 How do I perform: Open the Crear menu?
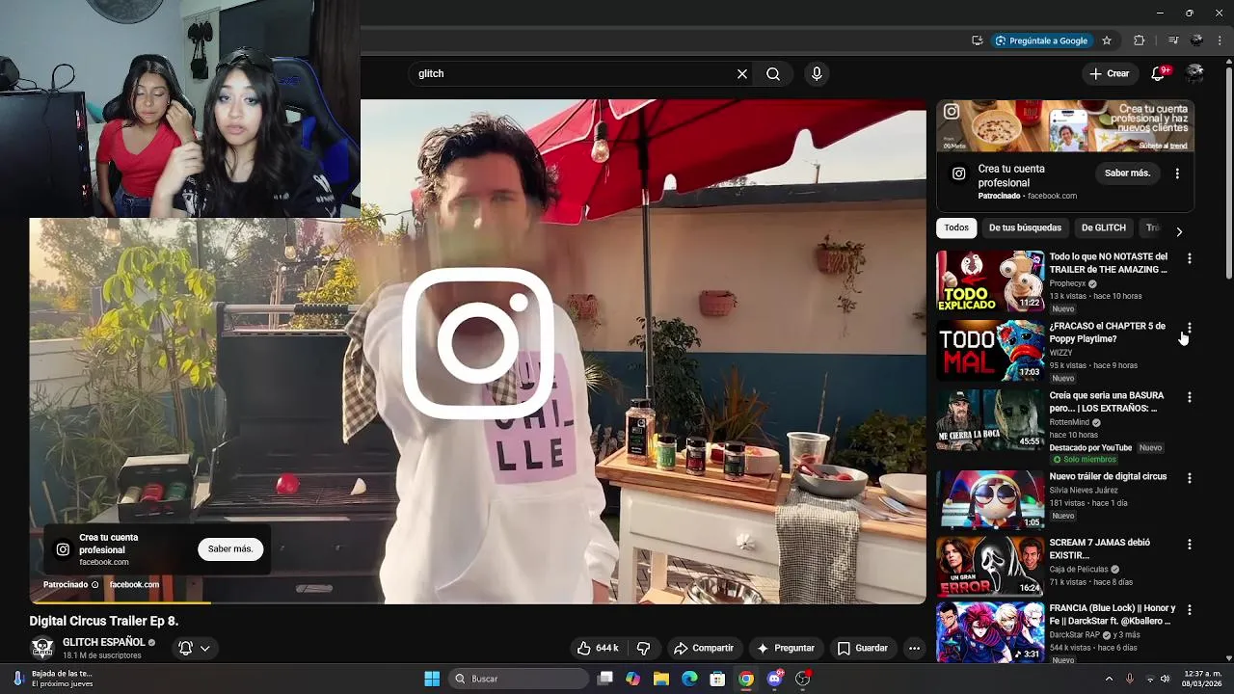click(x=1109, y=74)
